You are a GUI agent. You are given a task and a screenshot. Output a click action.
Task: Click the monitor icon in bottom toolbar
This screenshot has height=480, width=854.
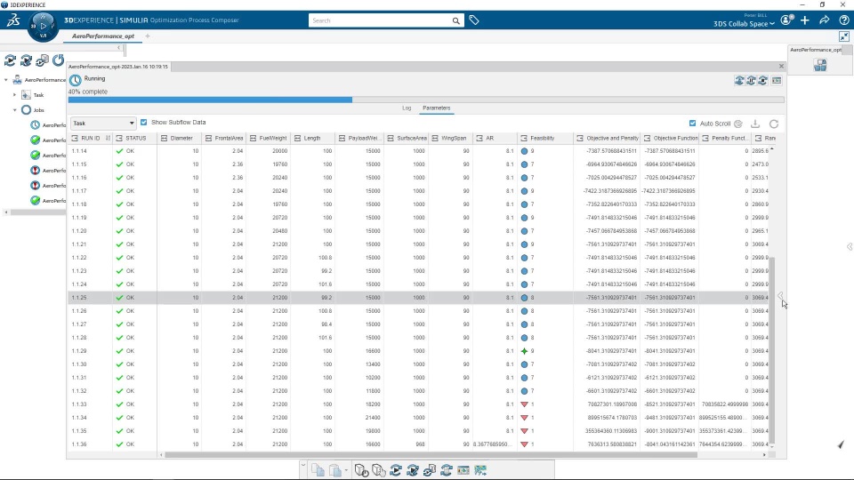[463, 470]
